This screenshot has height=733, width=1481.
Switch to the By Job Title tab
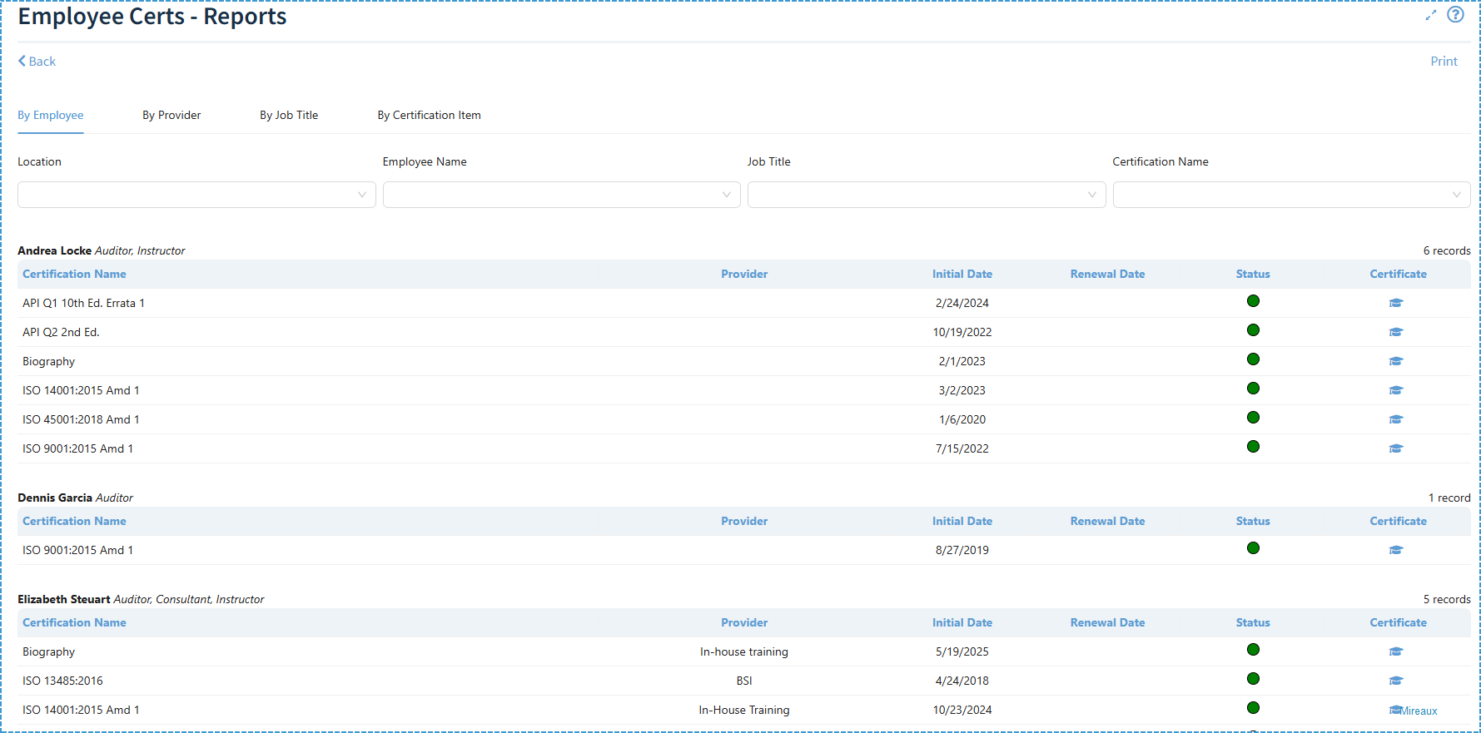pos(289,116)
